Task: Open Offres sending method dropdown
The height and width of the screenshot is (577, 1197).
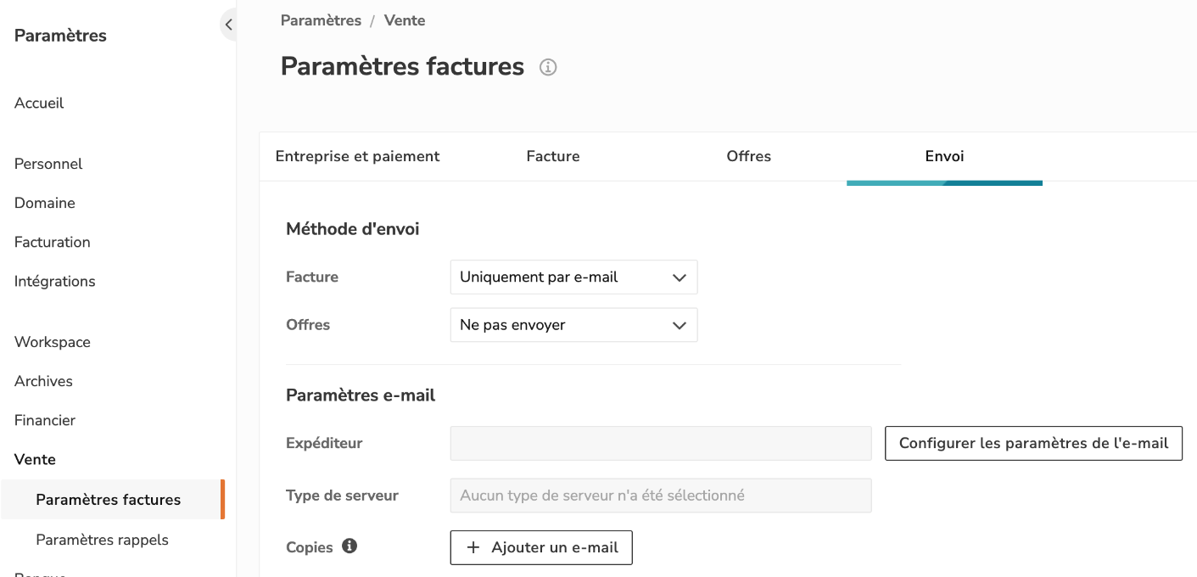Action: click(573, 325)
